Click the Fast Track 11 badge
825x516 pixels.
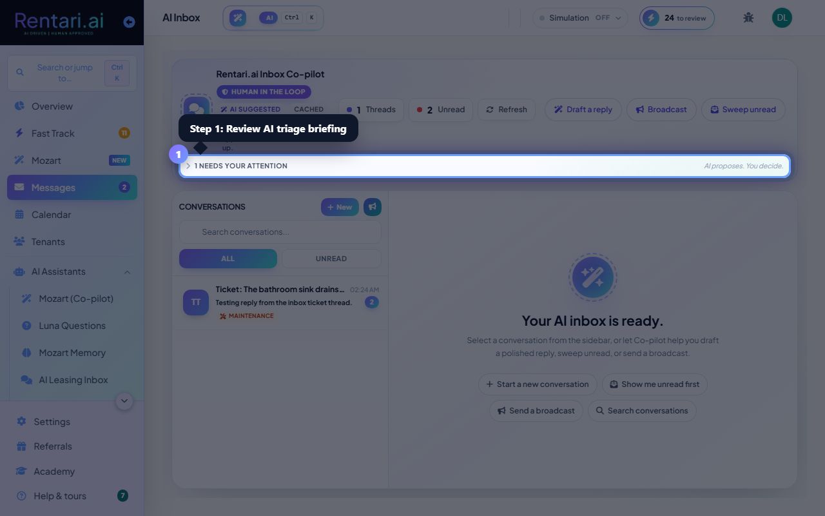pos(124,134)
